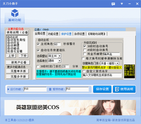Toggle the 主线角色 checkbox
141x124 pixels.
[x=38, y=44]
